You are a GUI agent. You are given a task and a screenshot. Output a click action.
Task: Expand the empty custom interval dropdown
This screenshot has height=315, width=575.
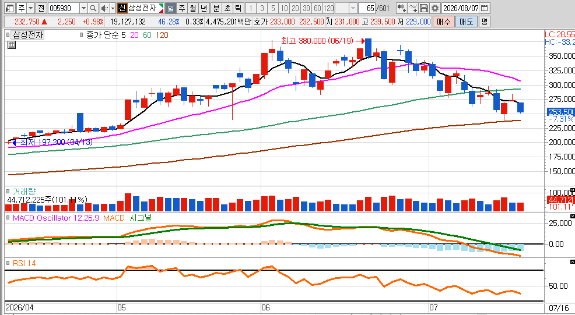[x=353, y=8]
